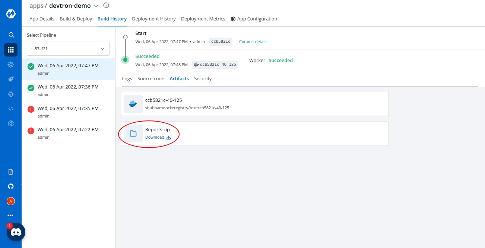Open the Discord chat bubble
The height and width of the screenshot is (248, 485).
16,232
